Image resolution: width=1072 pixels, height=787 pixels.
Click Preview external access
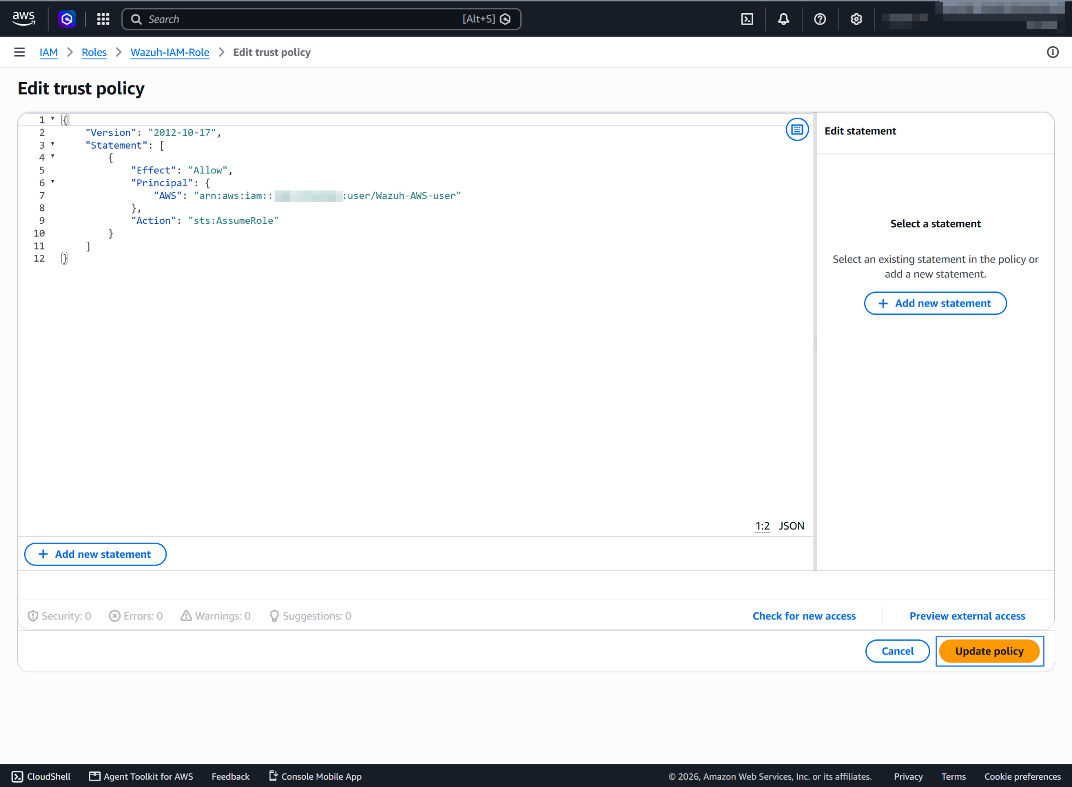(967, 616)
